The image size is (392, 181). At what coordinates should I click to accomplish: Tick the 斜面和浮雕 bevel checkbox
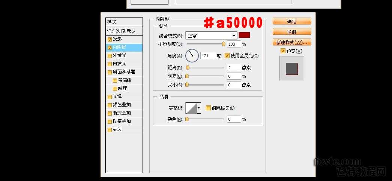(110, 72)
